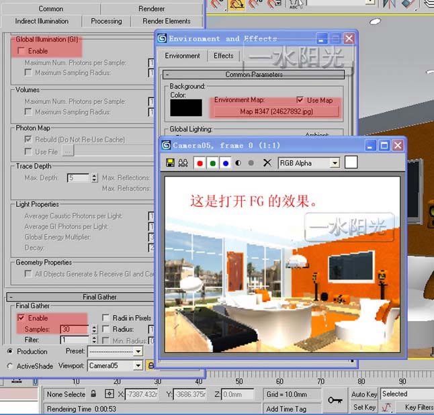Click the Angle Snap toggle in top toolbar
Image resolution: width=434 pixels, height=415 pixels.
236,5
